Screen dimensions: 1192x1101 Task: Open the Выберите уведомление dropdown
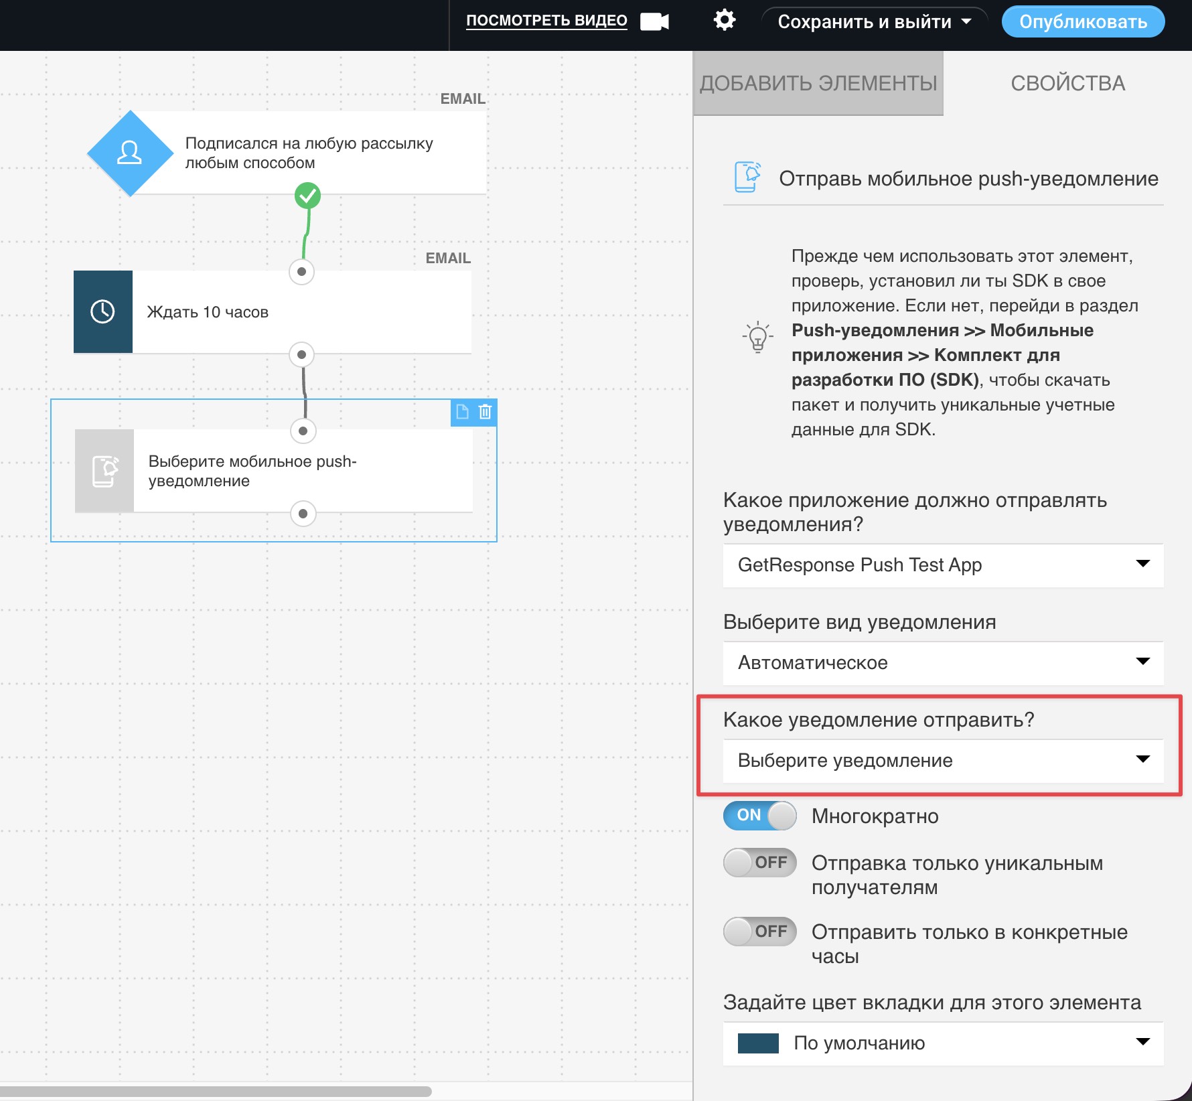943,761
